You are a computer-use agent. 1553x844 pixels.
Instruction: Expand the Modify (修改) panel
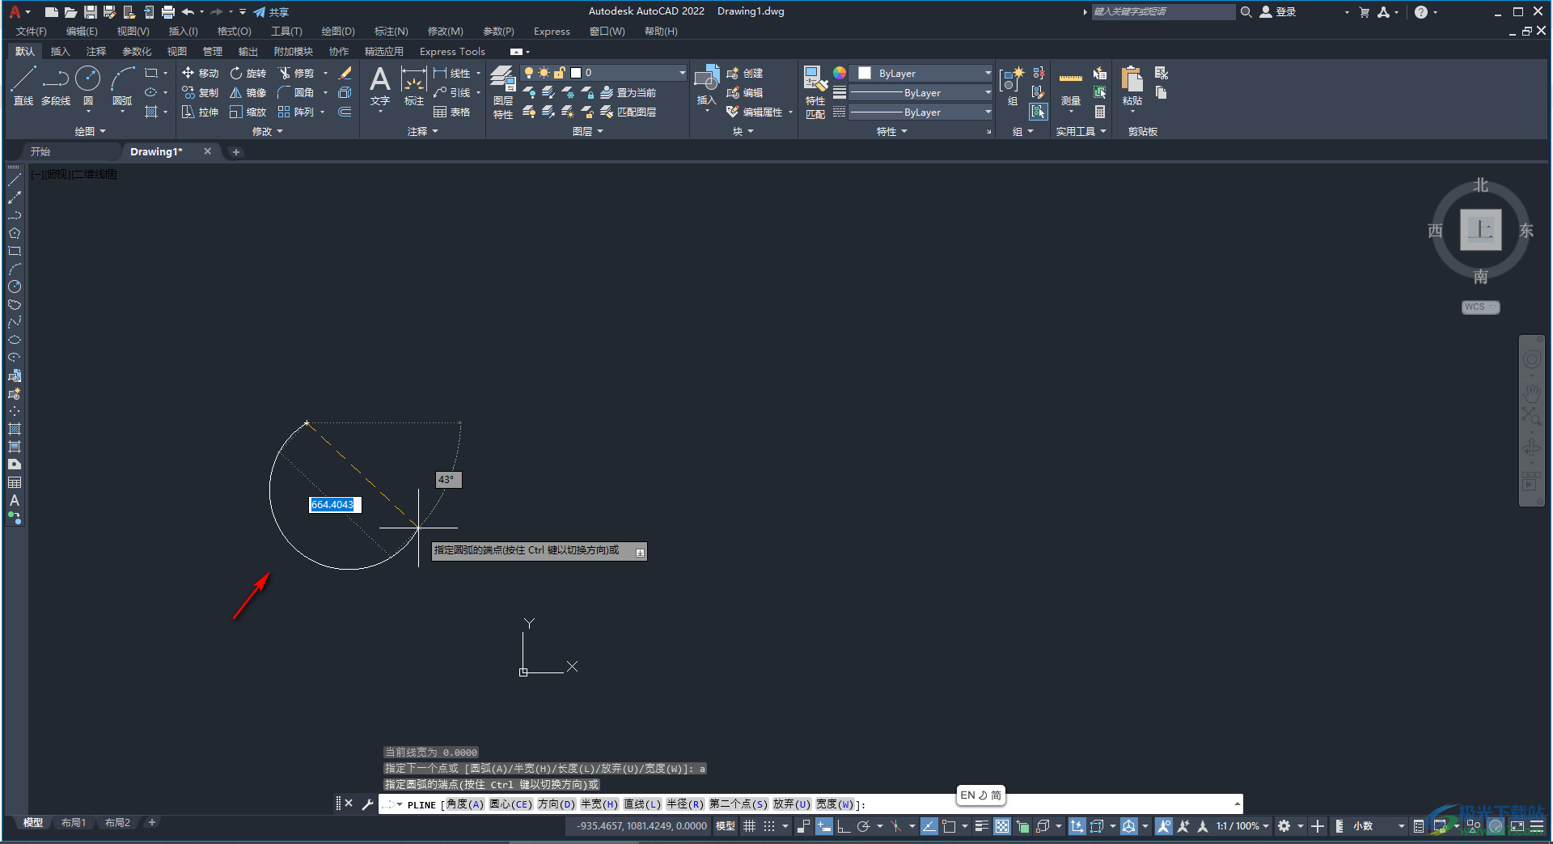pos(268,131)
